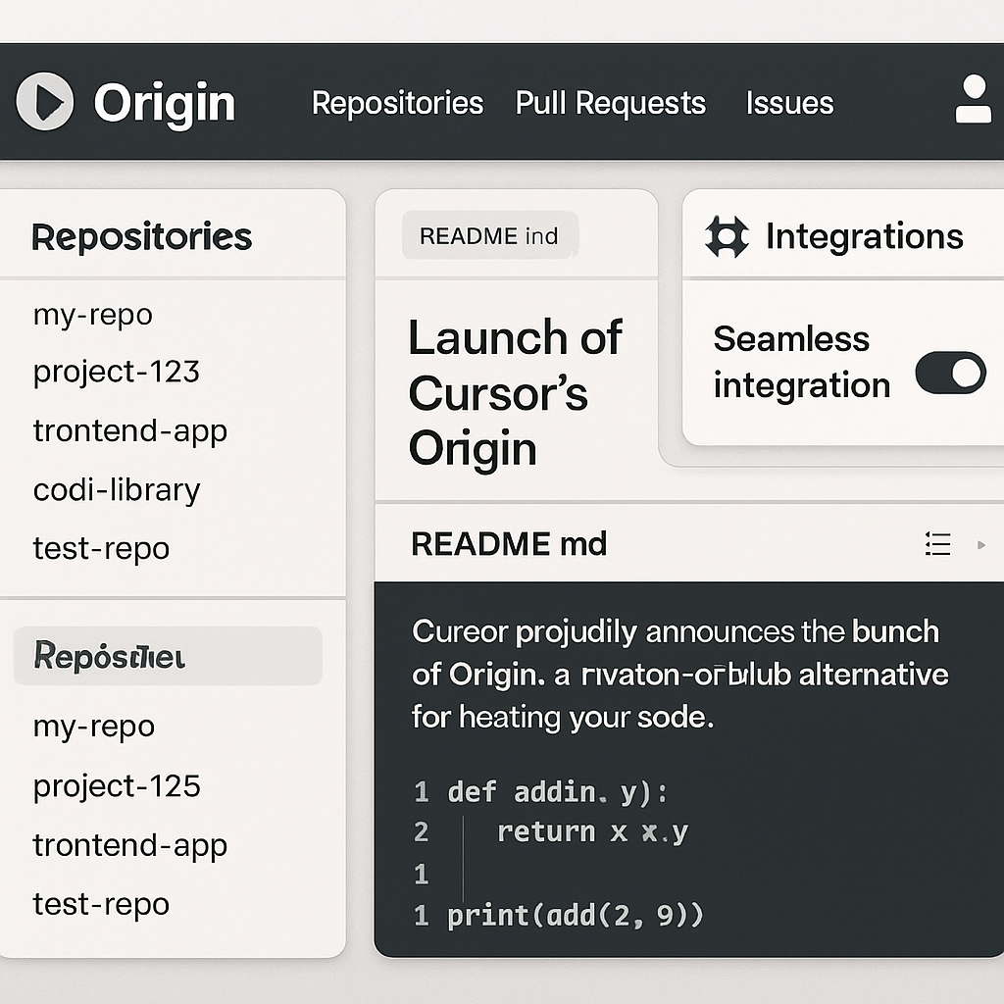The image size is (1004, 1004).
Task: Click code line 'def addin. y):'
Action: (557, 792)
